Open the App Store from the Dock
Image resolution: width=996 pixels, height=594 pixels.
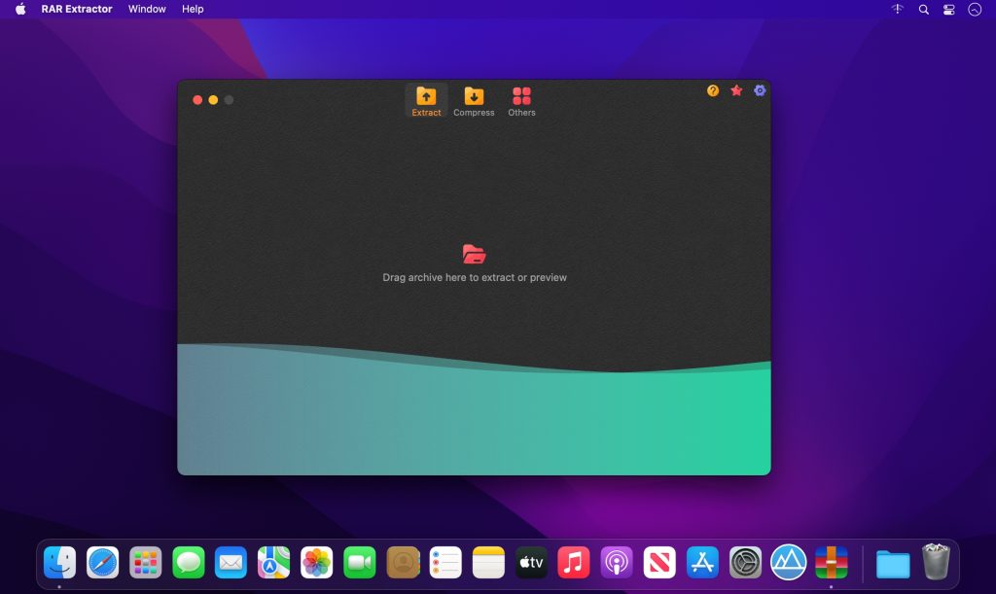(x=701, y=562)
